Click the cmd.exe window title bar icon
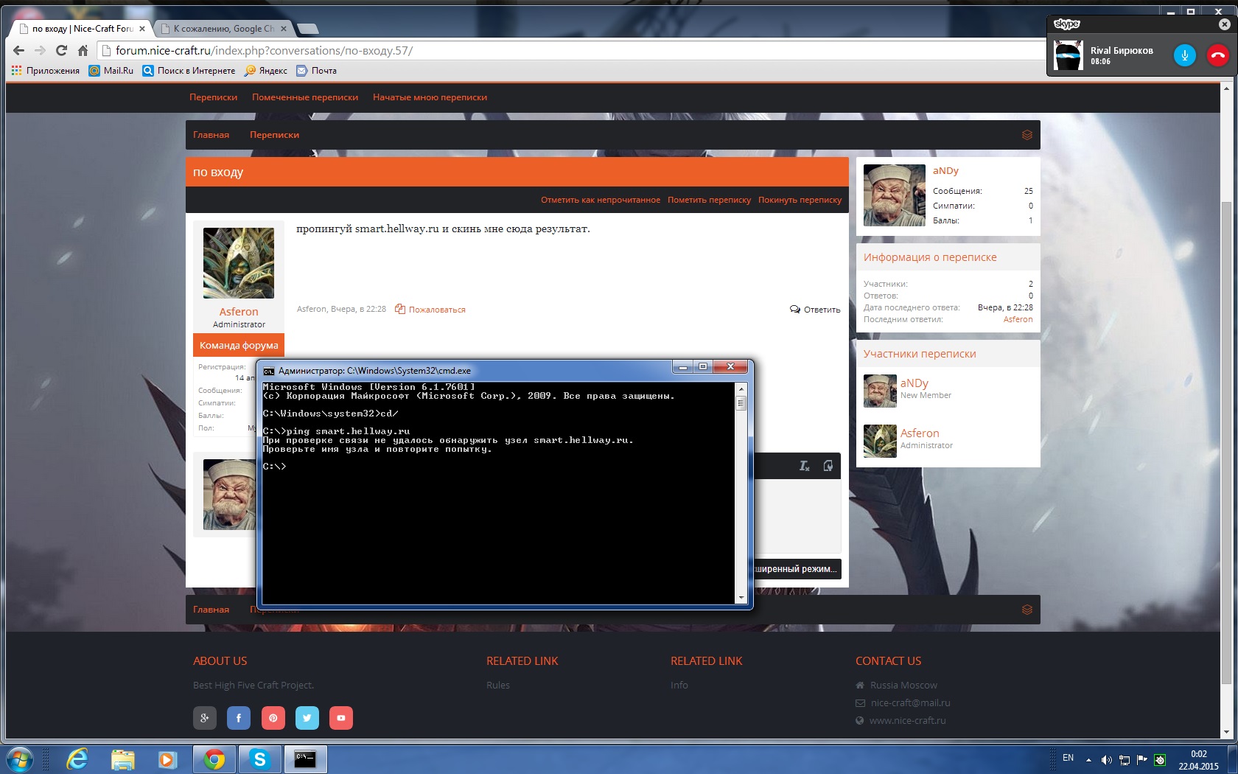Image resolution: width=1238 pixels, height=774 pixels. click(x=269, y=371)
